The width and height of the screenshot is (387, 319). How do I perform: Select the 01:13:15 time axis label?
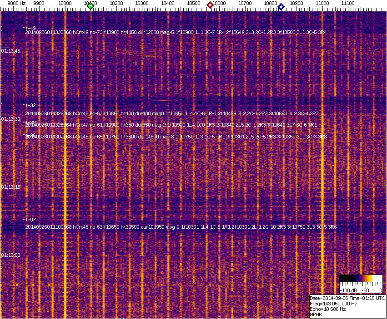(x=11, y=187)
